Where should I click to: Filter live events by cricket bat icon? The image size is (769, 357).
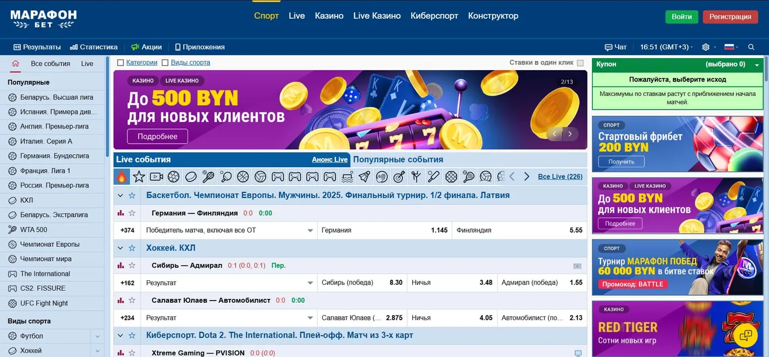pos(433,177)
